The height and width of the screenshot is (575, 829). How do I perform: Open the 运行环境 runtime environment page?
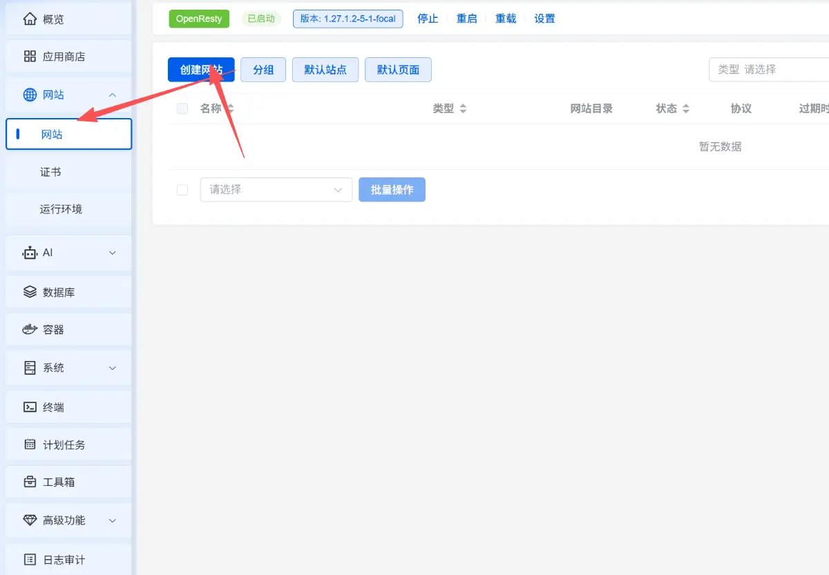(x=60, y=208)
